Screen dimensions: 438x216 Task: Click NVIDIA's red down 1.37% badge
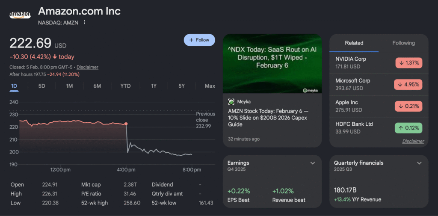(408, 63)
